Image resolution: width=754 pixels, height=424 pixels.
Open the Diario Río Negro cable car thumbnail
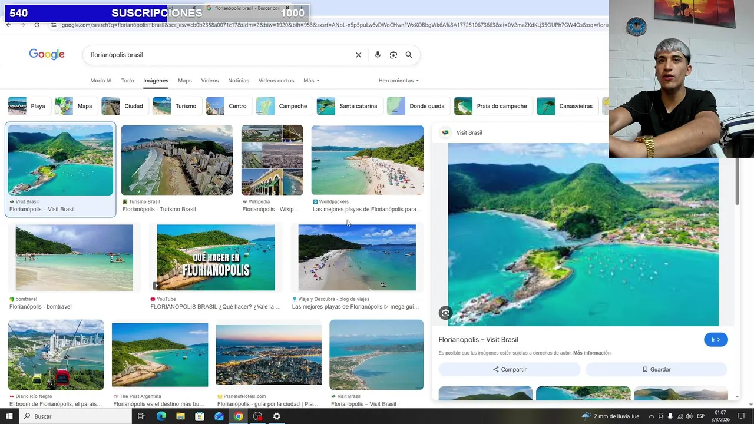click(x=56, y=355)
